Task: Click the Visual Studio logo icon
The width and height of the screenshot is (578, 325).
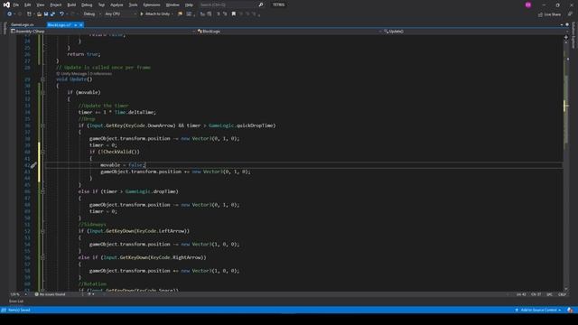Action: tap(6, 5)
